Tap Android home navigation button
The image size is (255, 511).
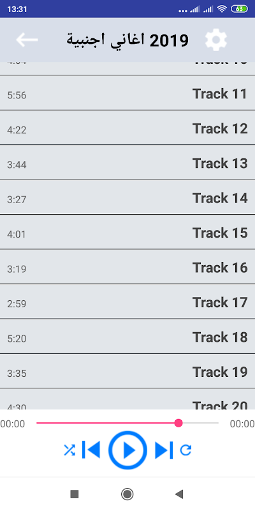click(127, 494)
